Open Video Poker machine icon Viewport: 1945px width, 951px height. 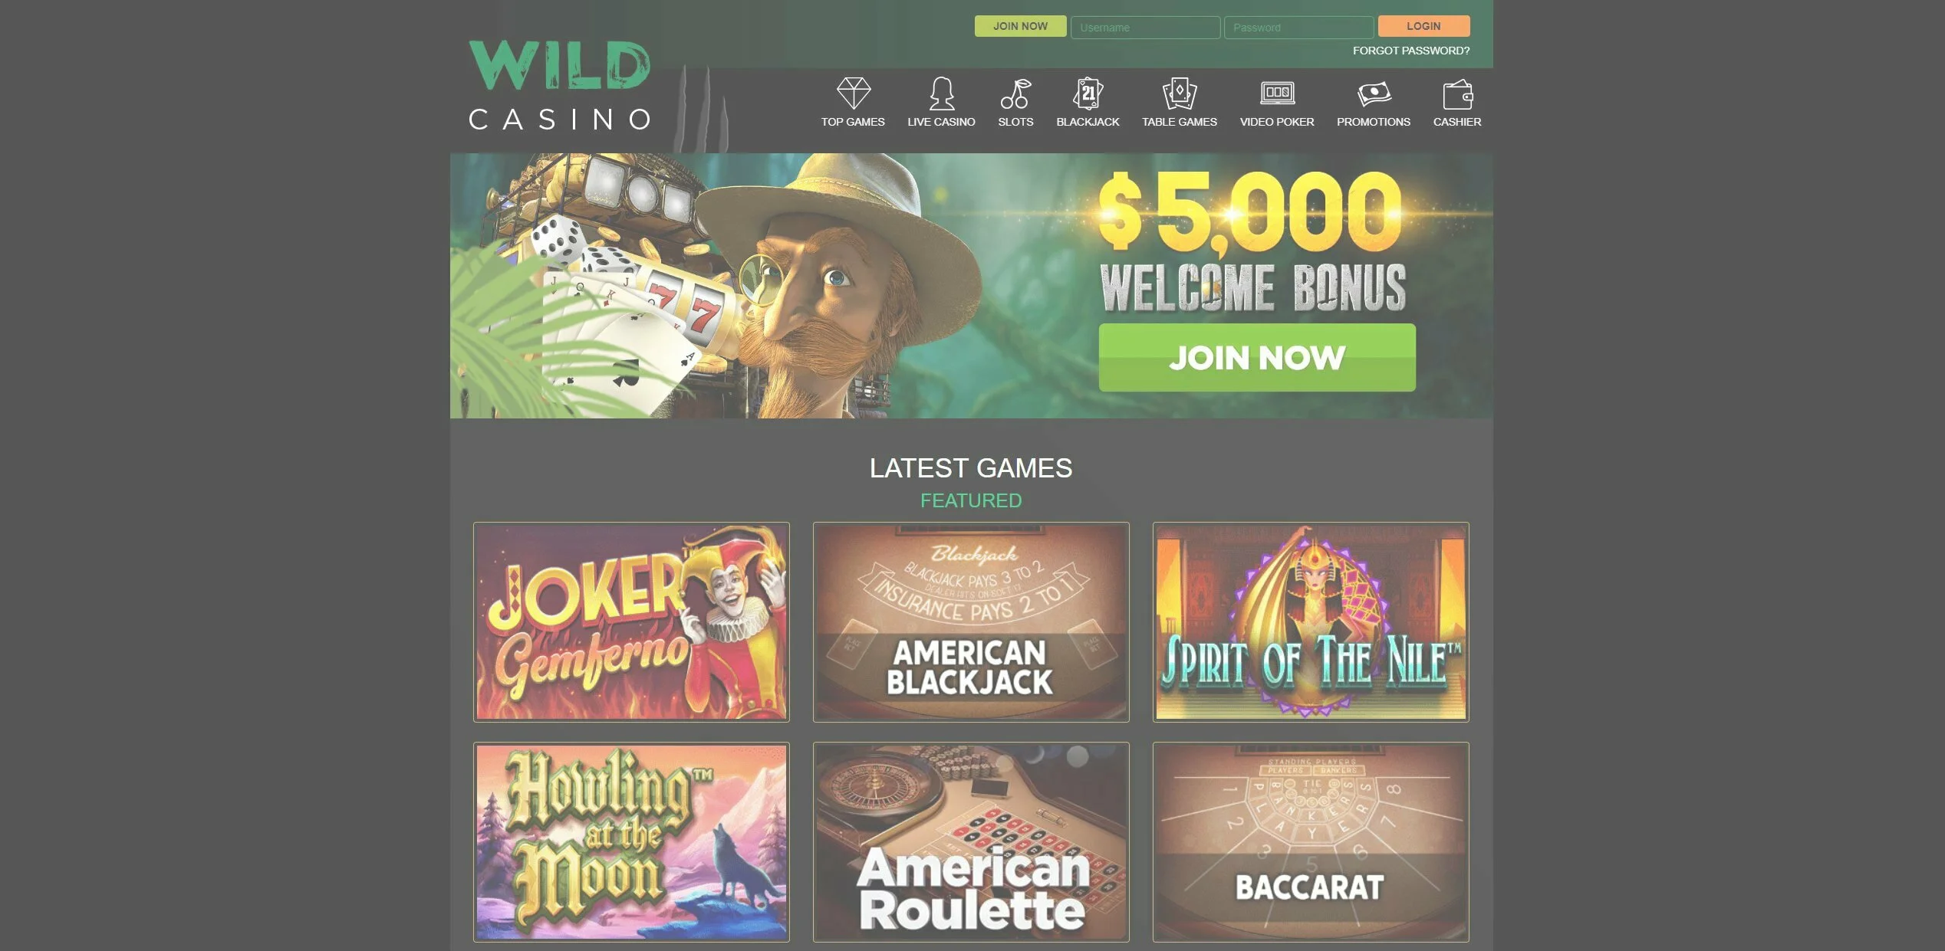(1277, 93)
